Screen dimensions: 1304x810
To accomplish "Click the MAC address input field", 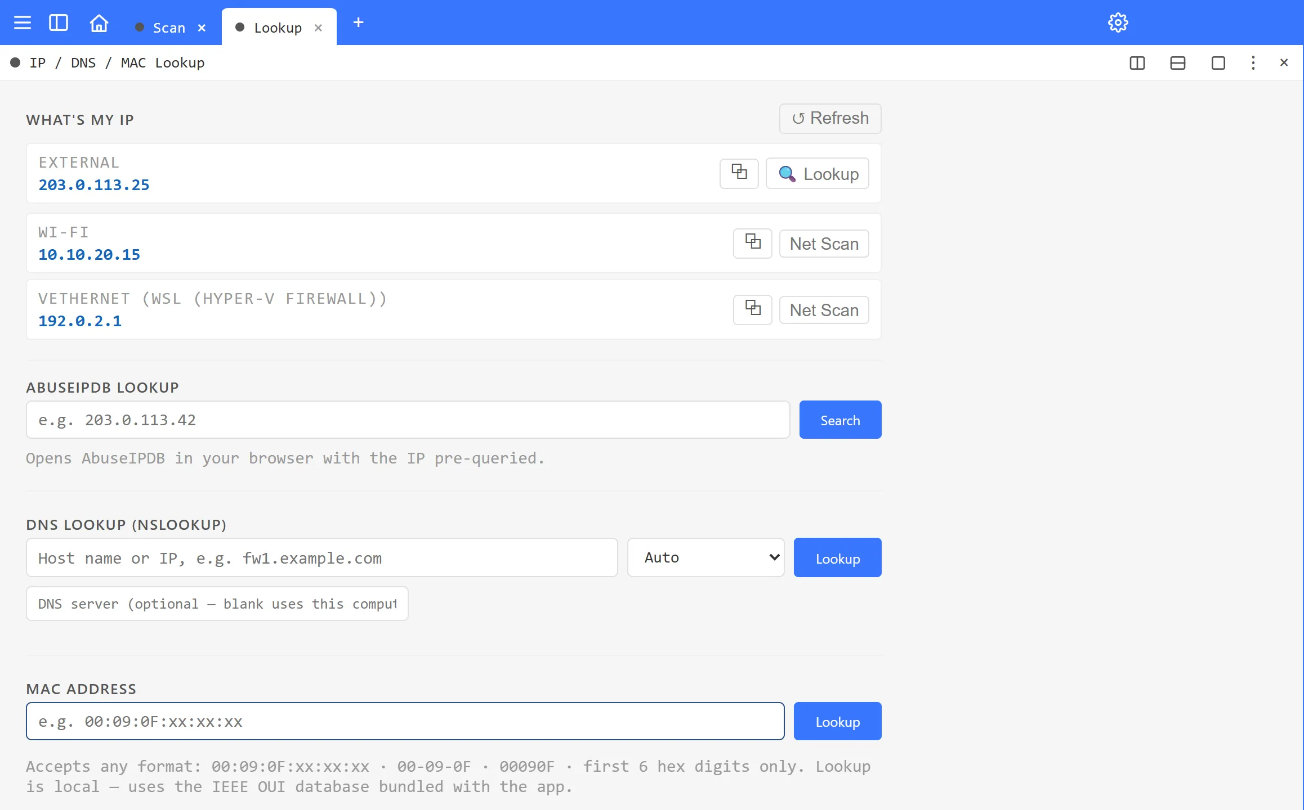I will [405, 722].
